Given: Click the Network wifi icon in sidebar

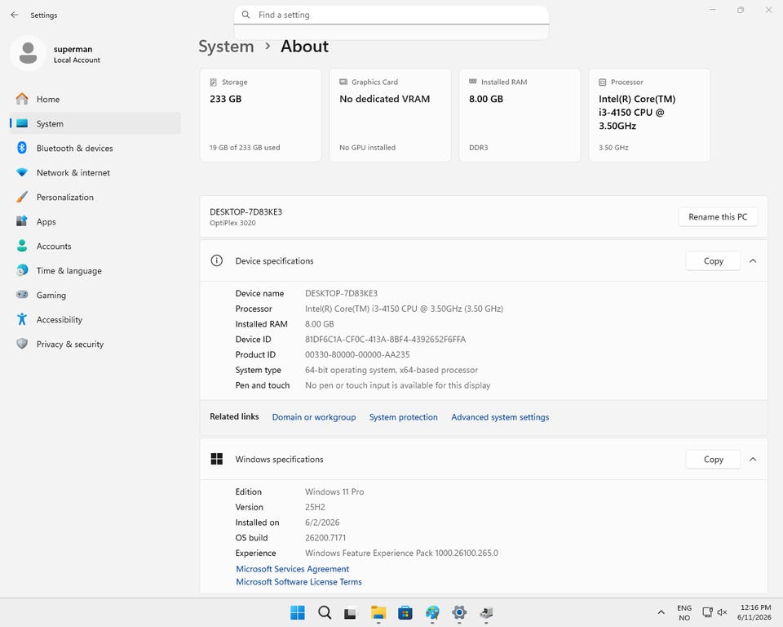Looking at the screenshot, I should [x=22, y=172].
